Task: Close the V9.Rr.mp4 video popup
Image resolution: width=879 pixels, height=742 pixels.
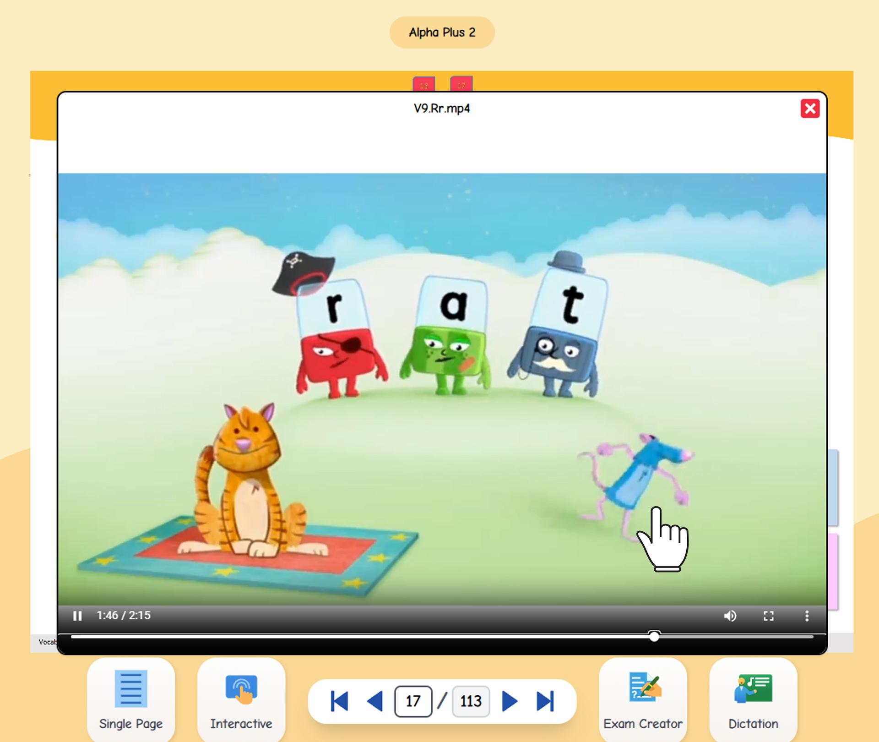Action: (810, 109)
